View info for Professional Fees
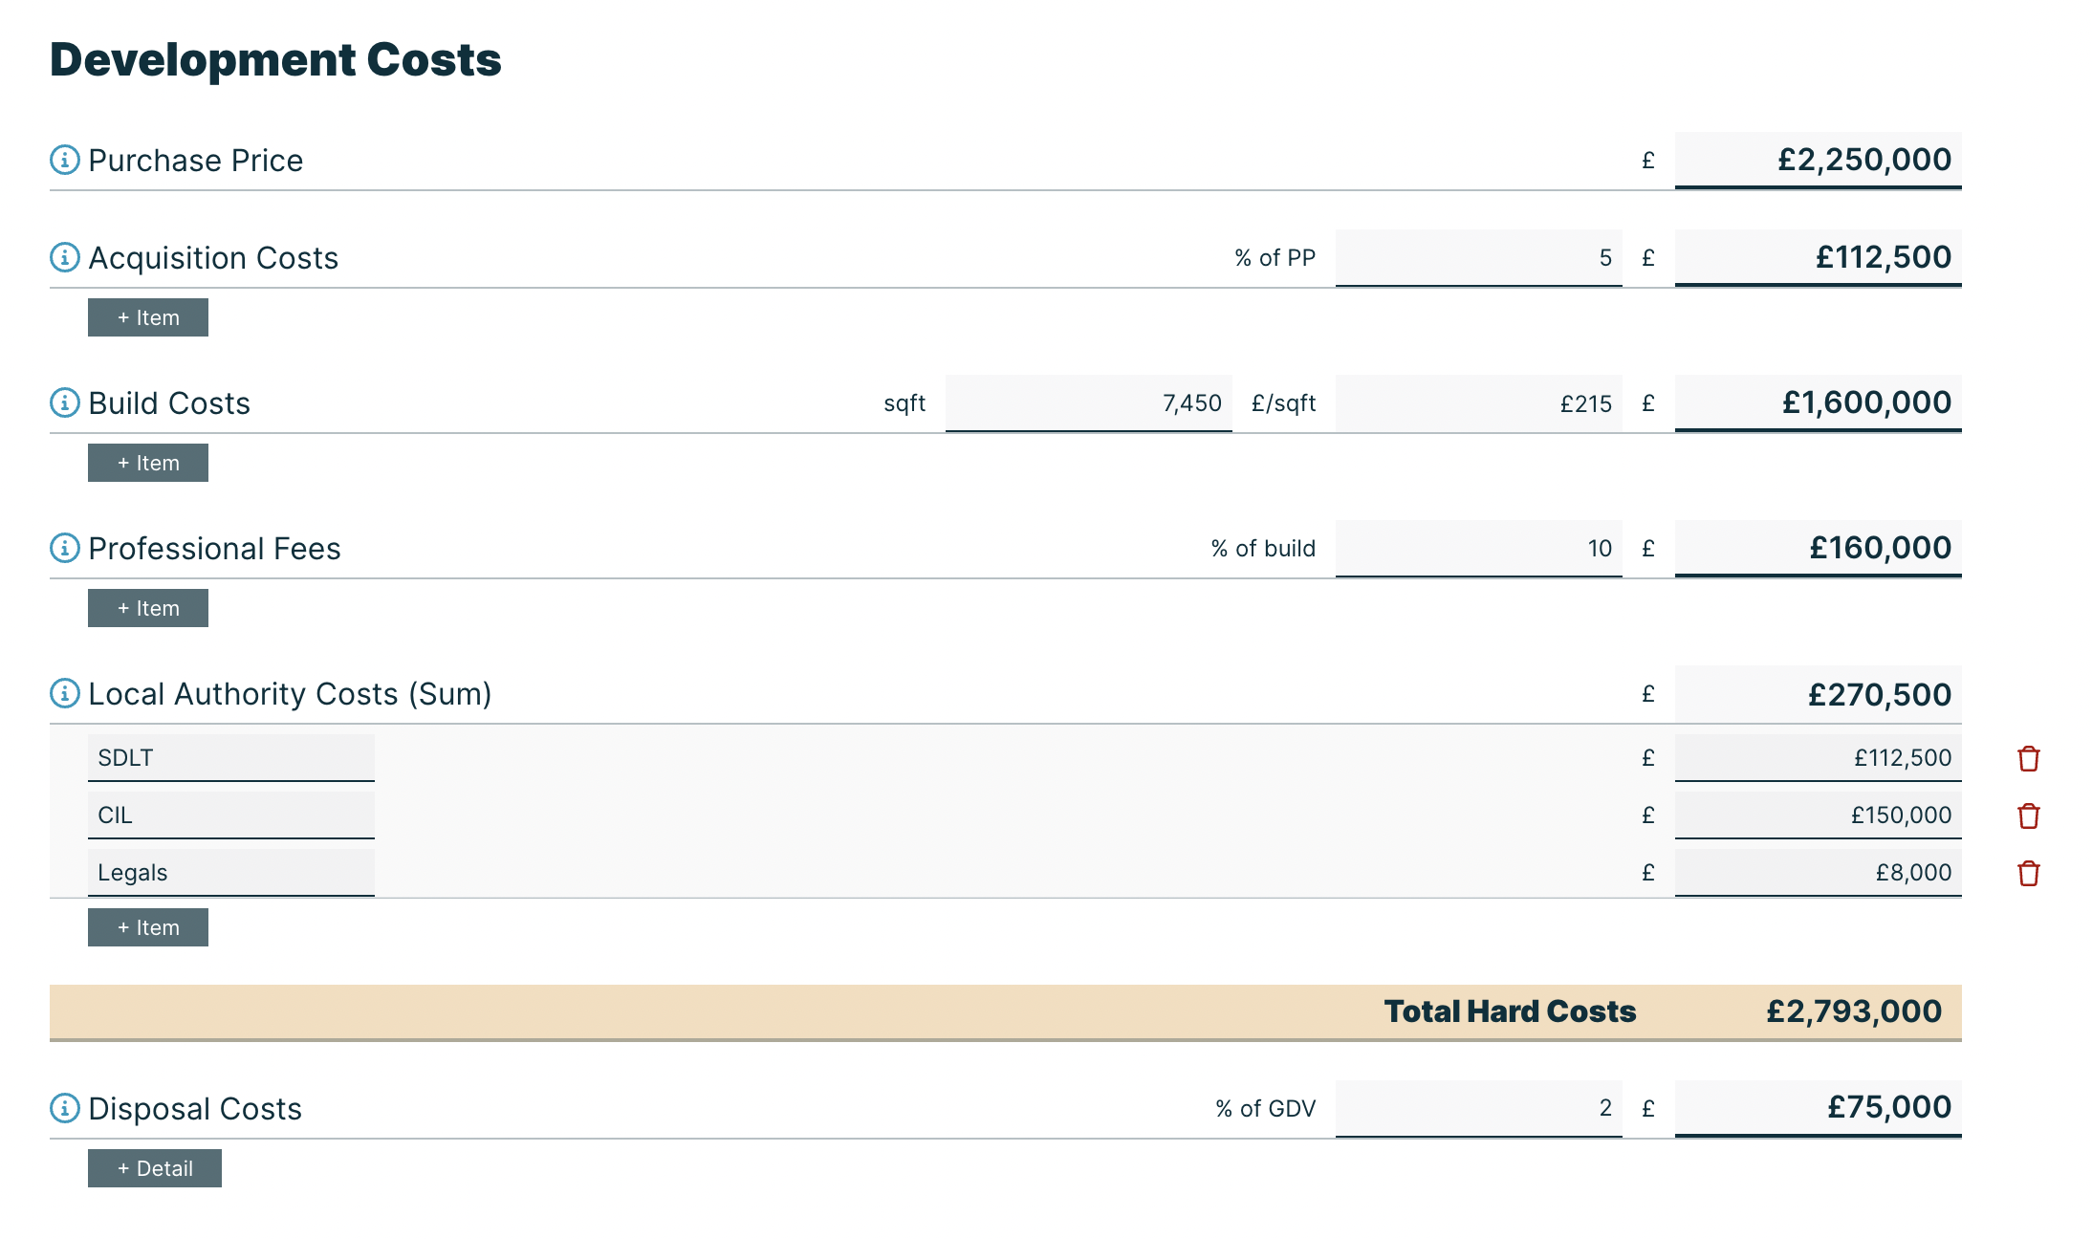The height and width of the screenshot is (1239, 2092). pyautogui.click(x=63, y=549)
